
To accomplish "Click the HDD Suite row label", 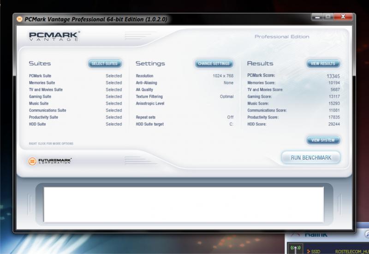I will pyautogui.click(x=37, y=124).
